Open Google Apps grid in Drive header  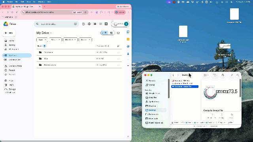pos(100,24)
